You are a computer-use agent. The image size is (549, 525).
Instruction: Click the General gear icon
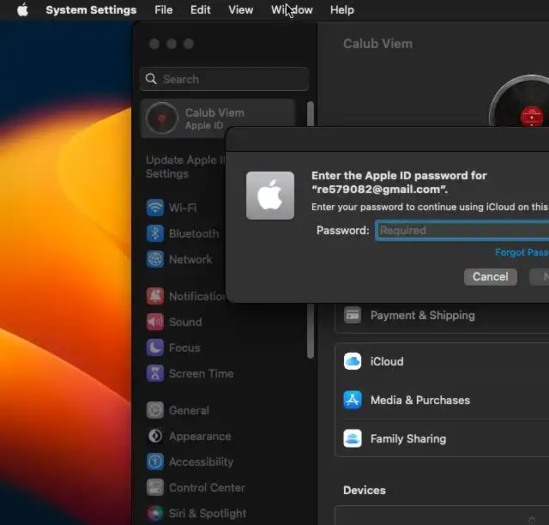pyautogui.click(x=155, y=410)
